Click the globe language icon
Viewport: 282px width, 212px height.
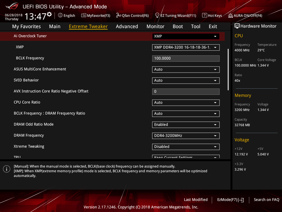60,15
